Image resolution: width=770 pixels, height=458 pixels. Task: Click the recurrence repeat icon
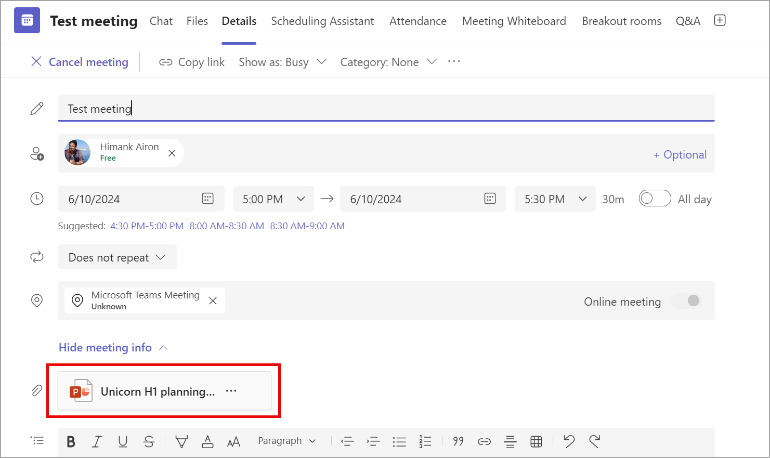pos(37,257)
